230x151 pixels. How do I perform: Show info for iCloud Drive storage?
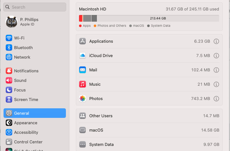click(x=216, y=56)
